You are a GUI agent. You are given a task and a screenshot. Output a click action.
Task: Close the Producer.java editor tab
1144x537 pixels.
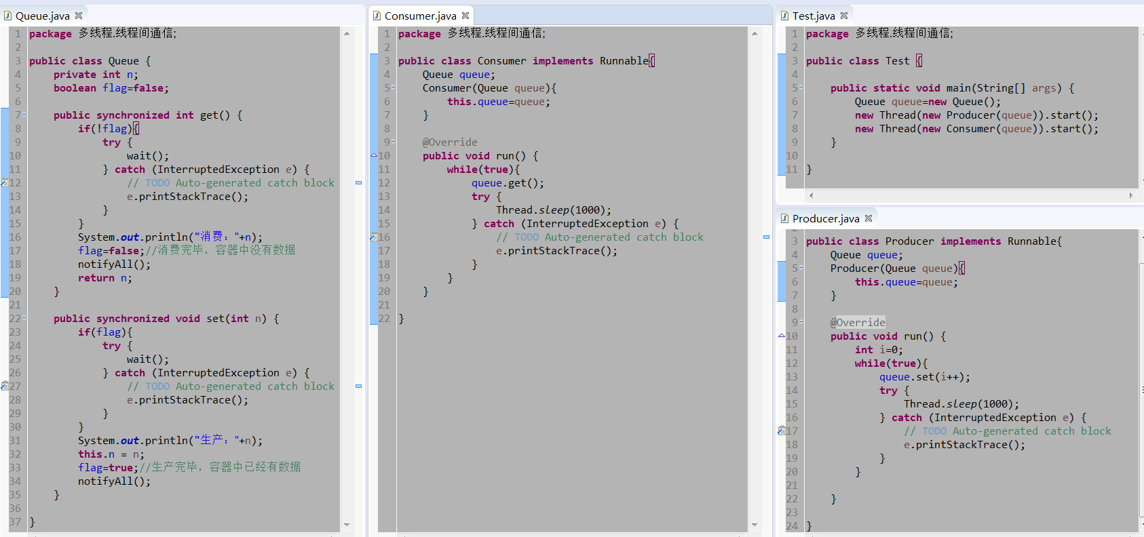pos(869,218)
